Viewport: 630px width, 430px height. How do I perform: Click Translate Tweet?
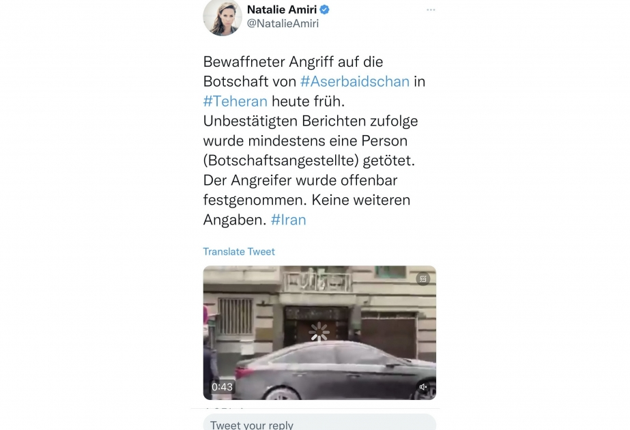pyautogui.click(x=239, y=252)
